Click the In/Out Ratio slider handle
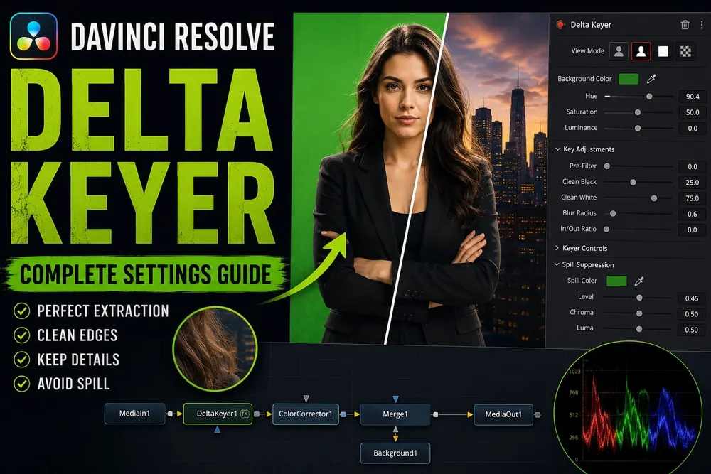This screenshot has width=711, height=474. 606,230
